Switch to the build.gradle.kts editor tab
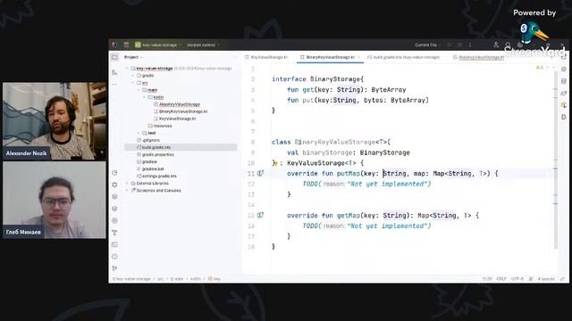Viewport: 572px width, 321px height. (403, 57)
